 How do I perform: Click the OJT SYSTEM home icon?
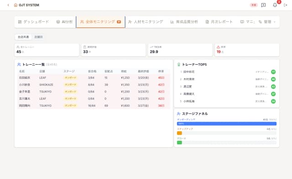coord(16,5)
